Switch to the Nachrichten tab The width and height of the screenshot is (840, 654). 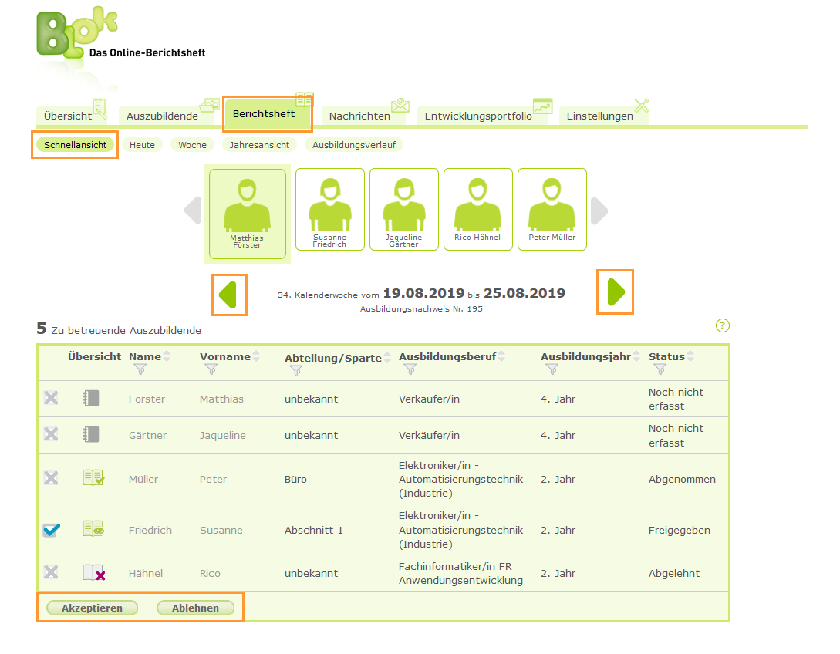pyautogui.click(x=359, y=116)
